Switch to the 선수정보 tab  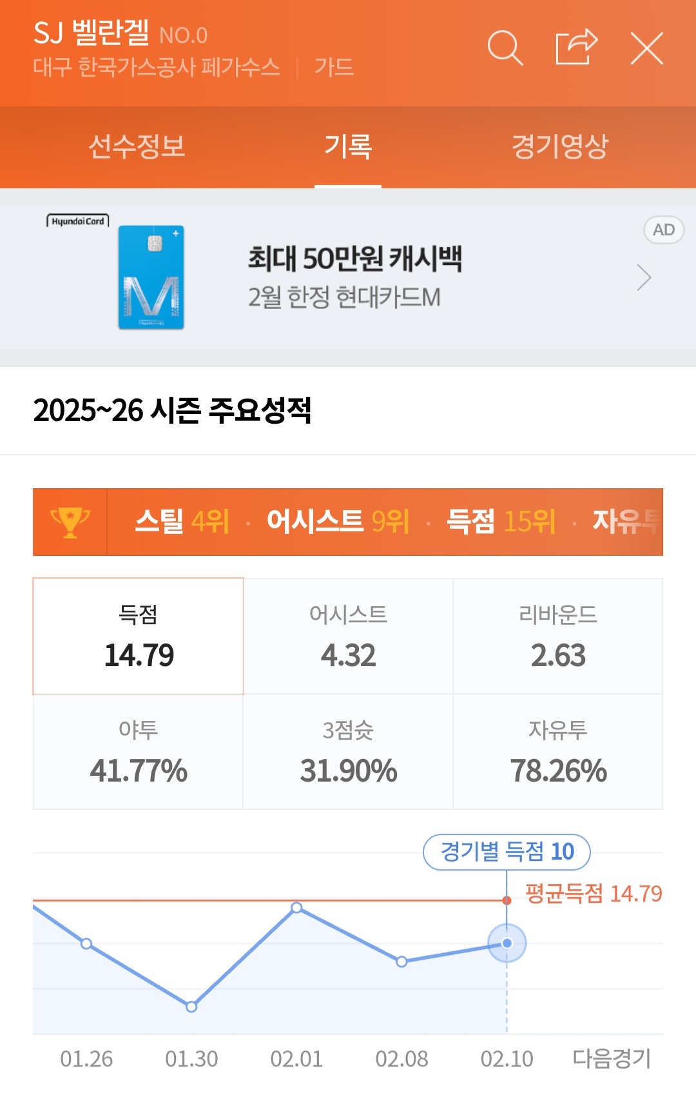(137, 146)
